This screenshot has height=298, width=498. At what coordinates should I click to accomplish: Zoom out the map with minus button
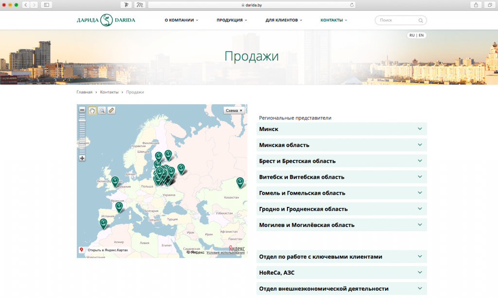82,110
